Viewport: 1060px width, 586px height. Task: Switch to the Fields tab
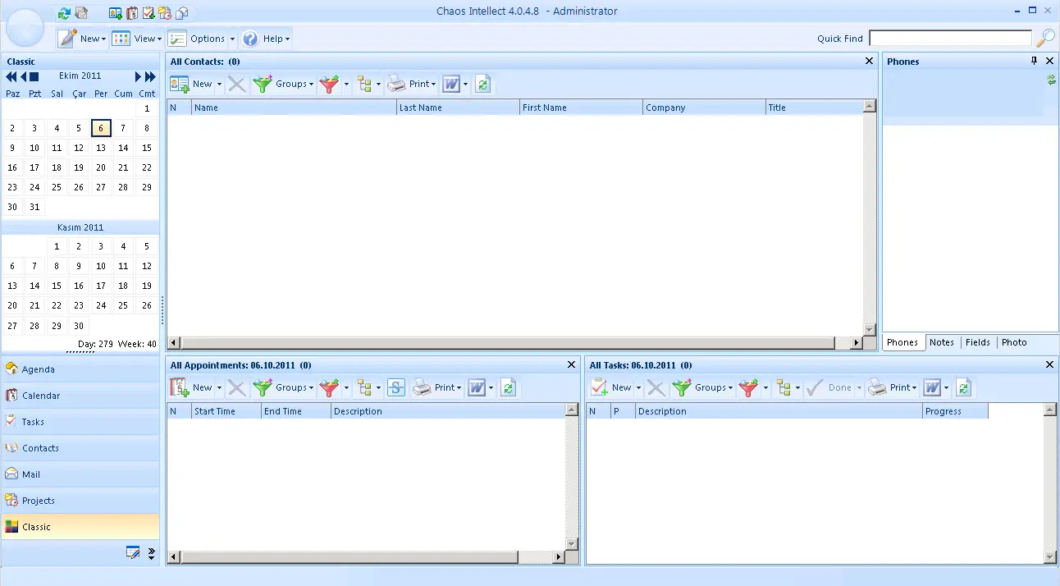click(x=978, y=342)
